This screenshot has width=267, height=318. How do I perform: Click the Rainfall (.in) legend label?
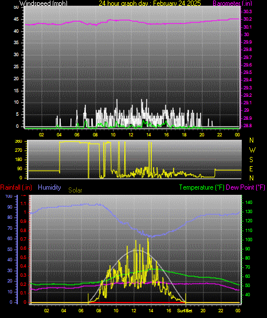[x=16, y=187]
